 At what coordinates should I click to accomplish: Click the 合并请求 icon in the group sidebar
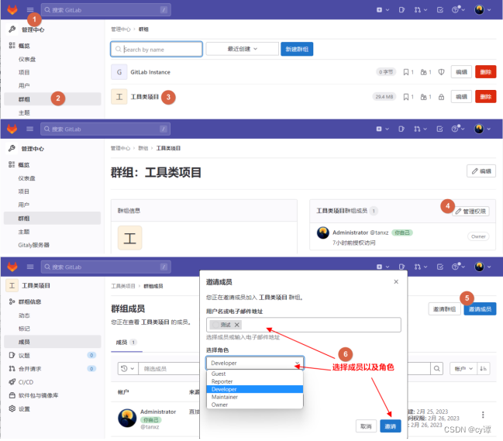12,368
